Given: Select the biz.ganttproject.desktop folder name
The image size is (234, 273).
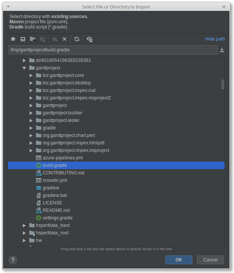Looking at the screenshot, I should click(67, 83).
